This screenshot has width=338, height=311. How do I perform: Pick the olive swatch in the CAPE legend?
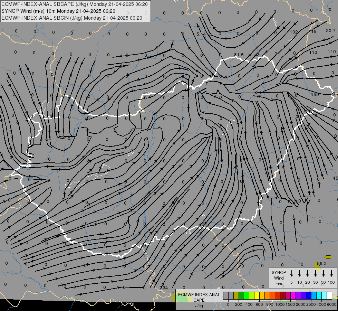click(x=236, y=296)
